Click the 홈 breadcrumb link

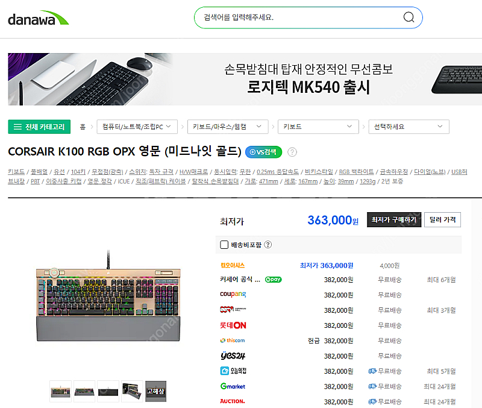click(83, 127)
